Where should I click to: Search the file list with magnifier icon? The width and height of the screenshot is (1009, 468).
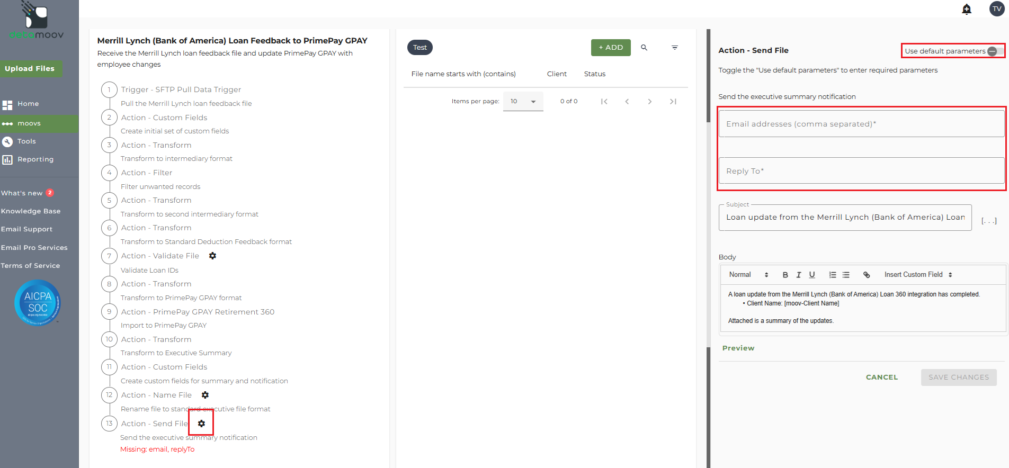pos(644,48)
